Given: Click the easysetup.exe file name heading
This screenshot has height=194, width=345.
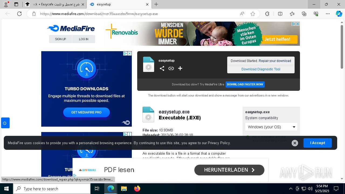Looking at the screenshot, I should click(x=174, y=112).
